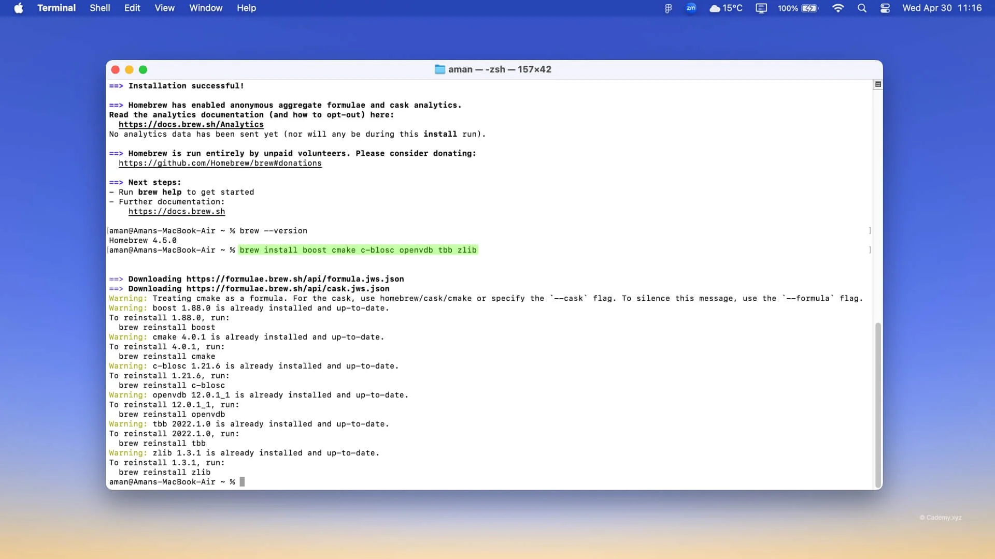Open the Edit menu

coord(132,8)
